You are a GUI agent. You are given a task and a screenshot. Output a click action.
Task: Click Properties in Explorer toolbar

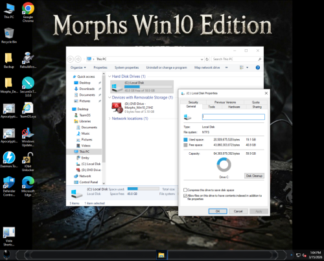(100, 67)
